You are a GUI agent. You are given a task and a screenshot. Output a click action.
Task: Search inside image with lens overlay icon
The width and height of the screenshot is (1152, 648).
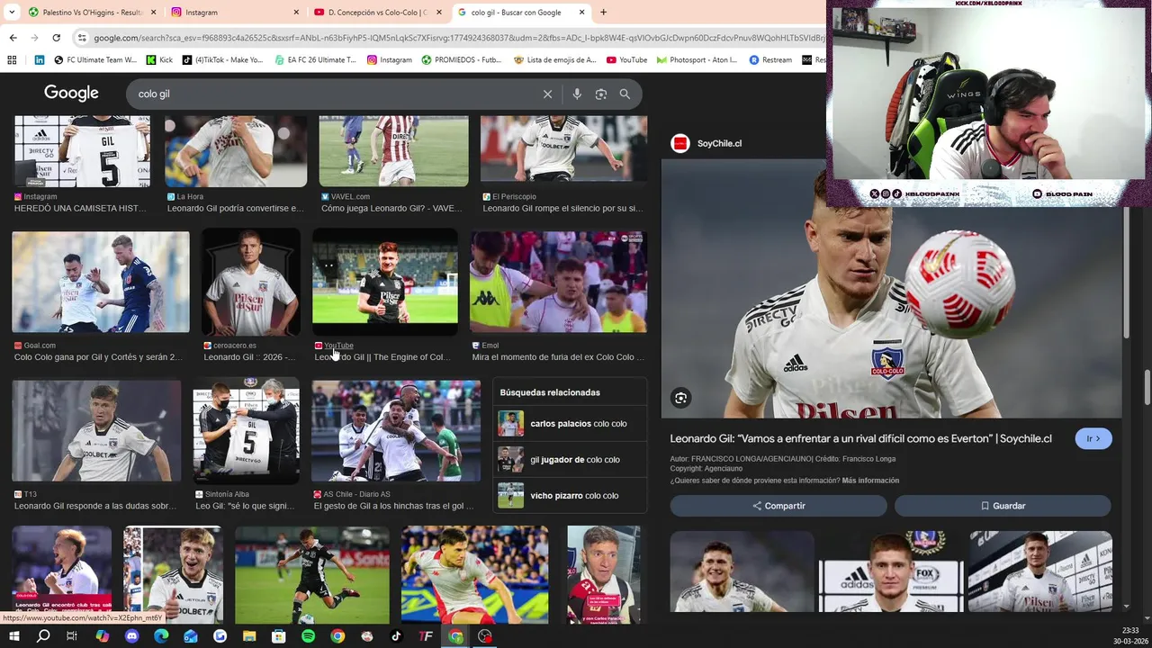[681, 398]
